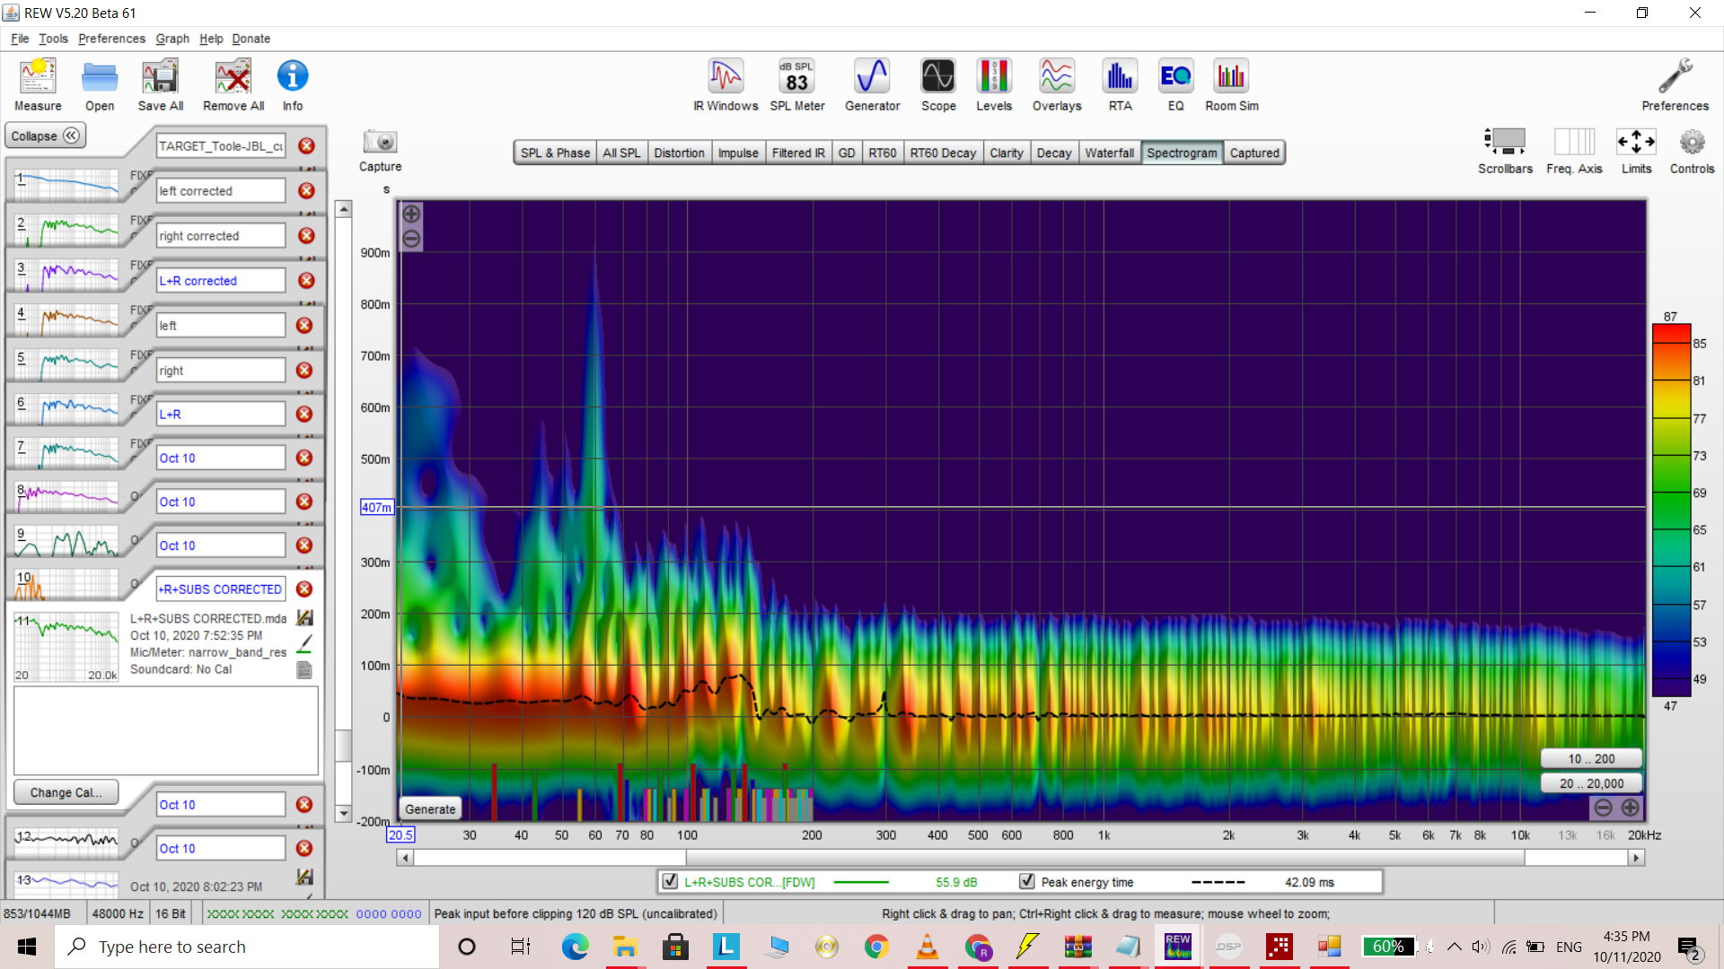Select the Captured tab
Viewport: 1724px width, 969px height.
pos(1254,153)
